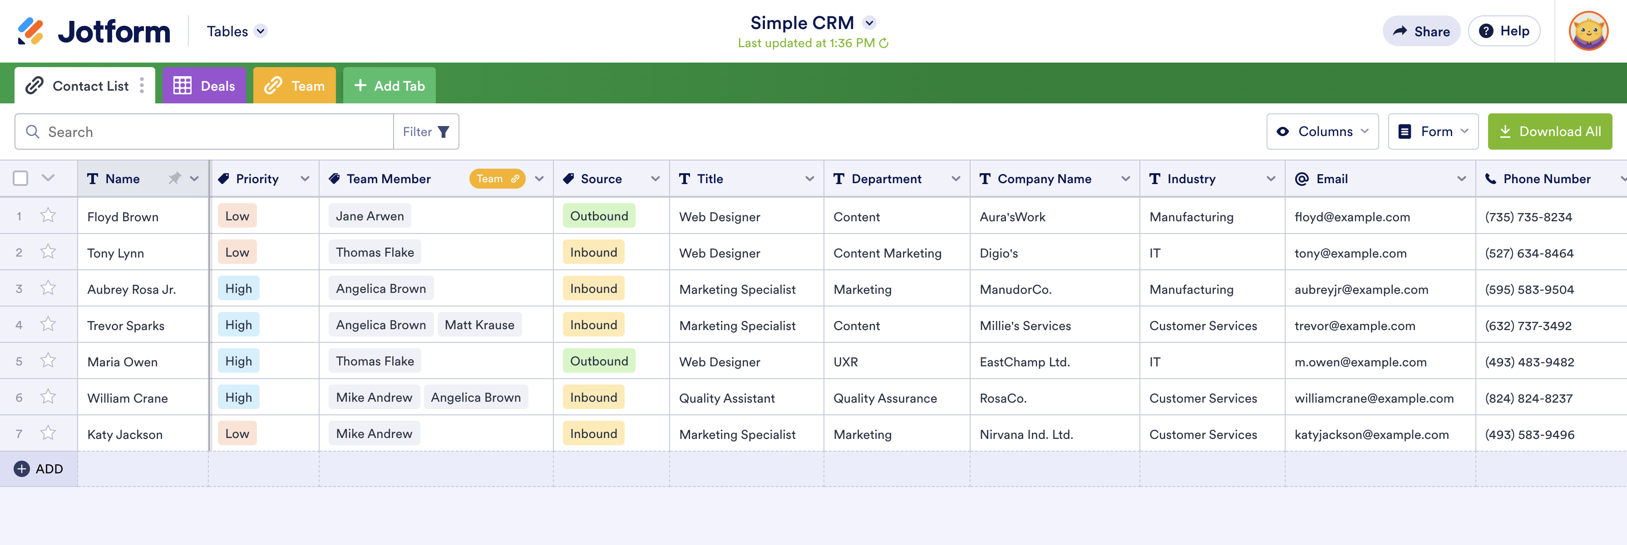This screenshot has width=1627, height=545.
Task: Click the user avatar icon
Action: [x=1588, y=31]
